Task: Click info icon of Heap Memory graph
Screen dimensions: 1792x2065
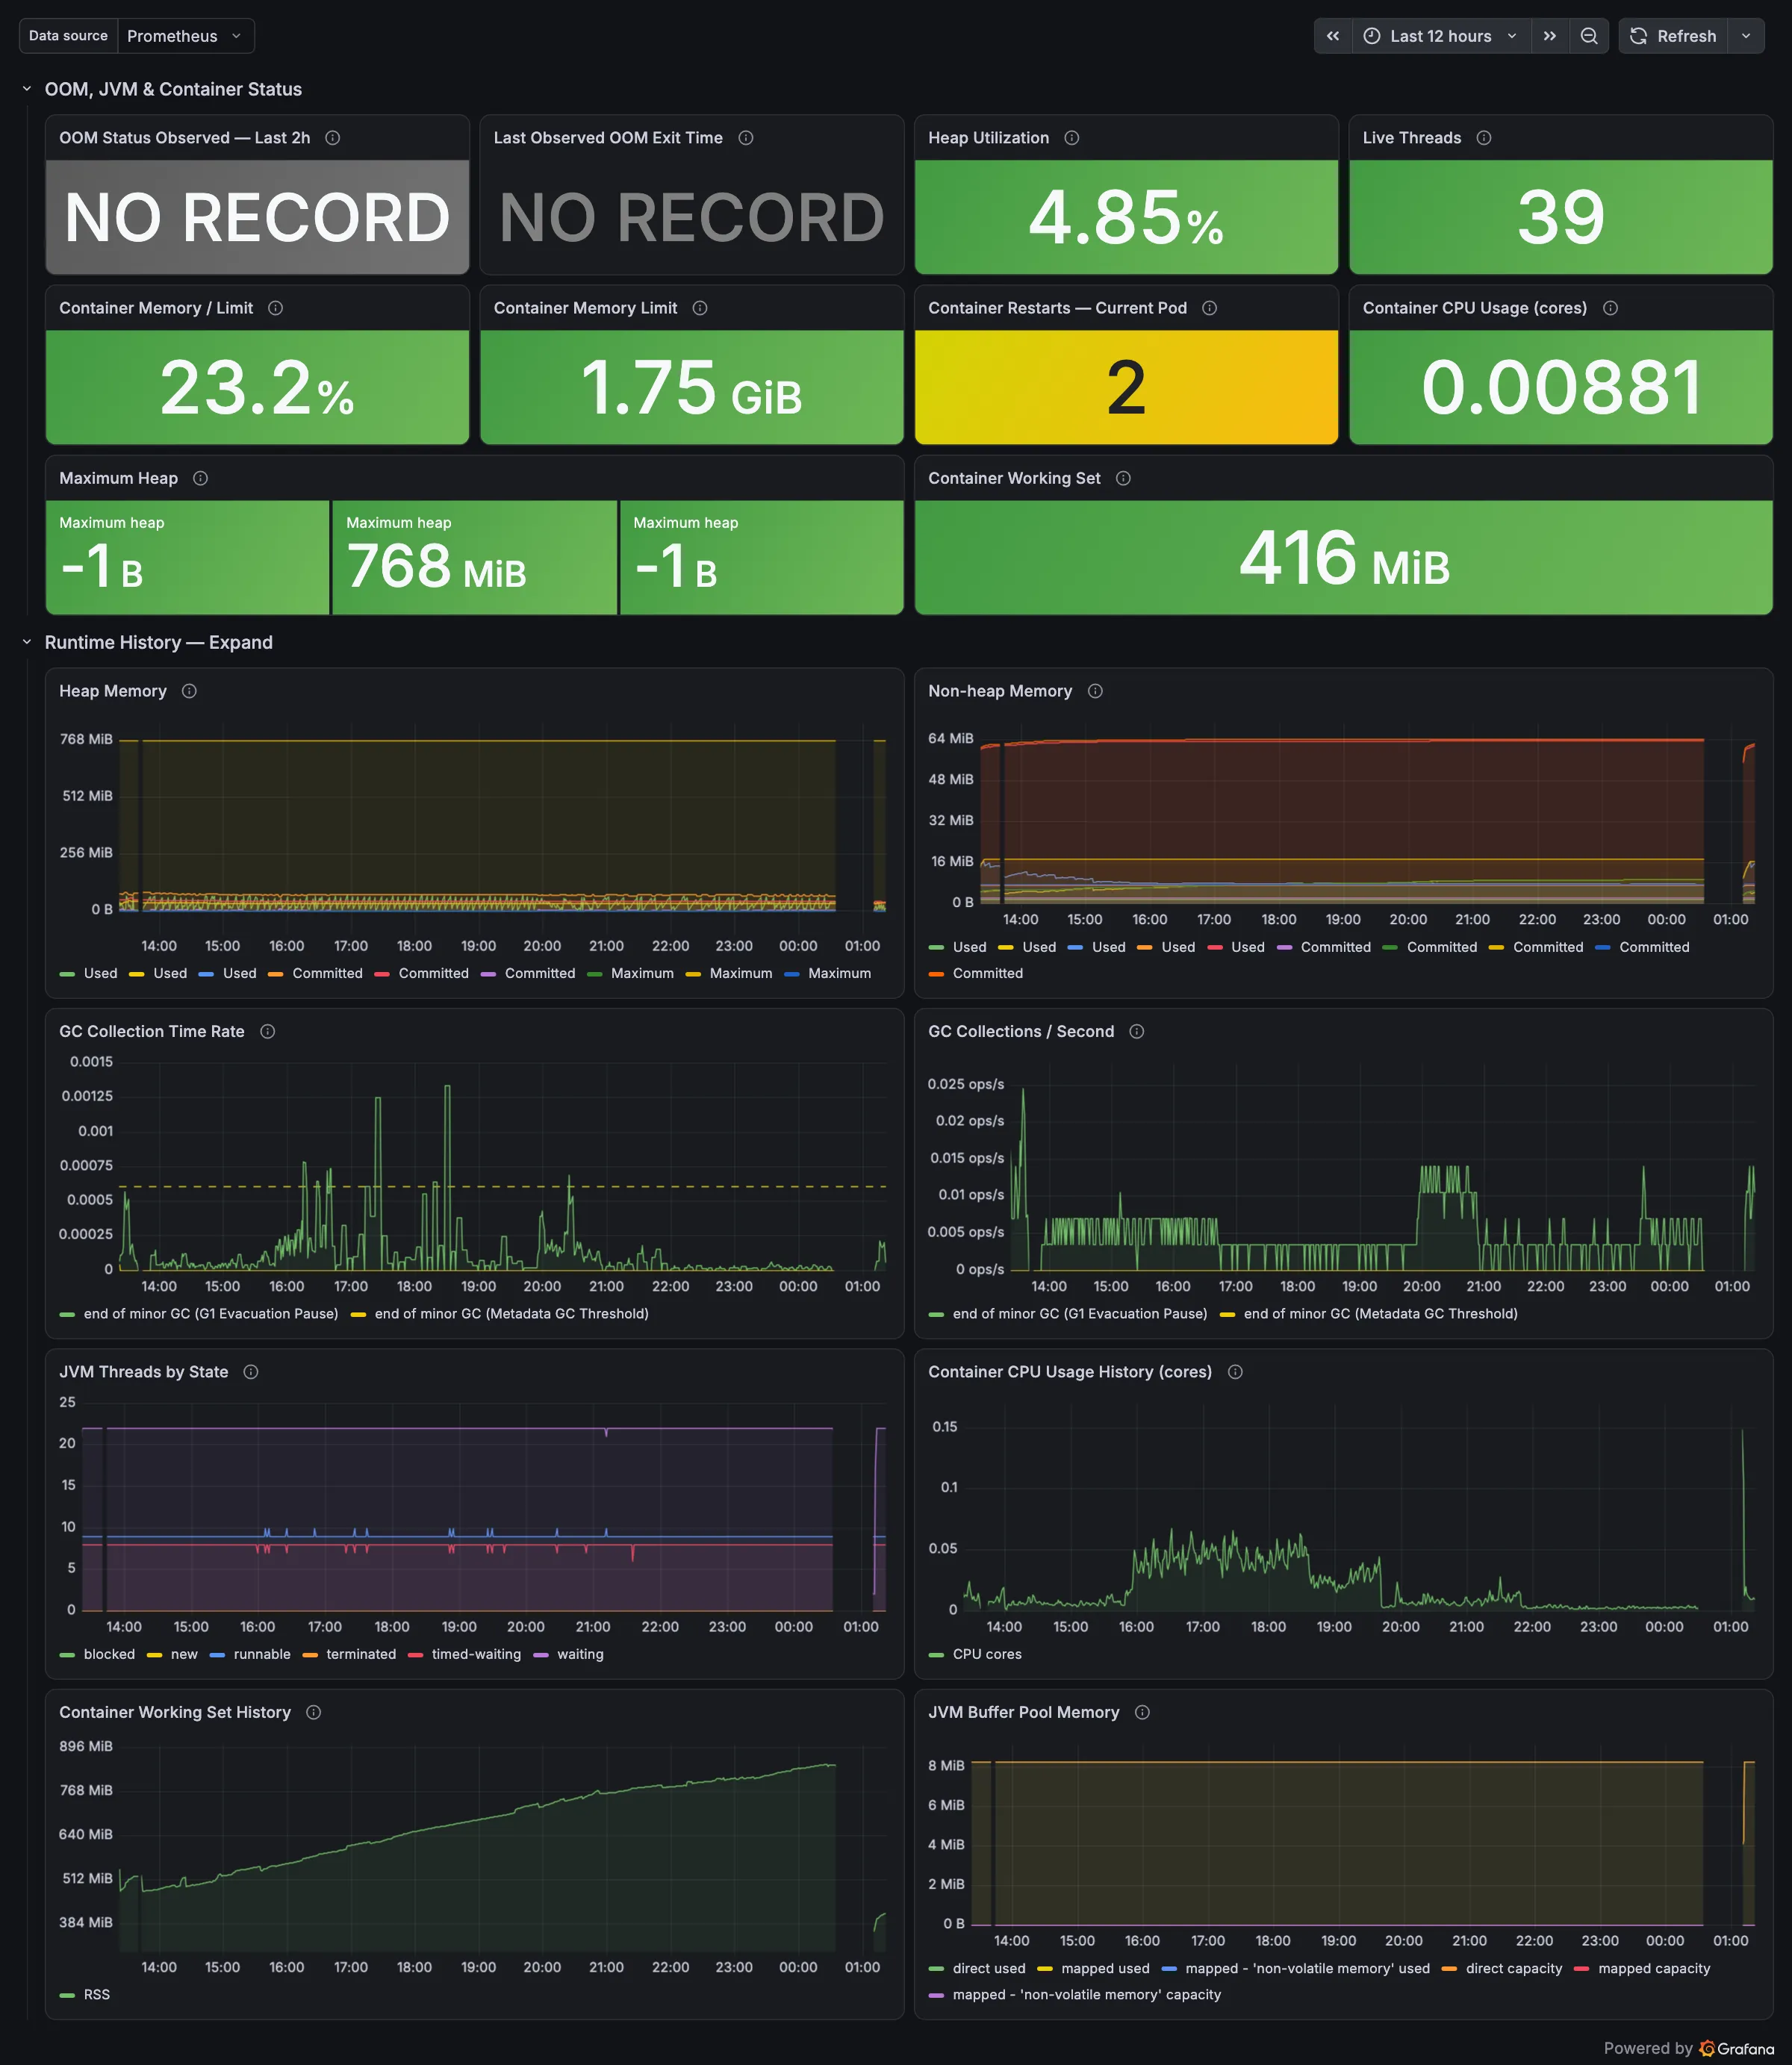Action: (x=189, y=691)
